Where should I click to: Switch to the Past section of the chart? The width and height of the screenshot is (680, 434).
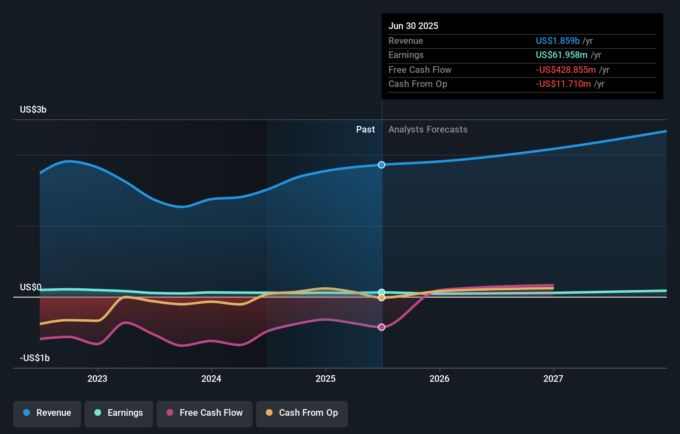(x=365, y=129)
